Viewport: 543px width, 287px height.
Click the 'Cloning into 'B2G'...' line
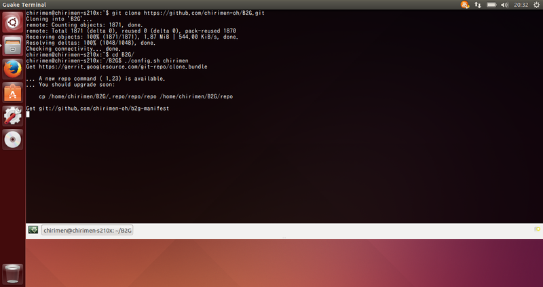tap(59, 19)
